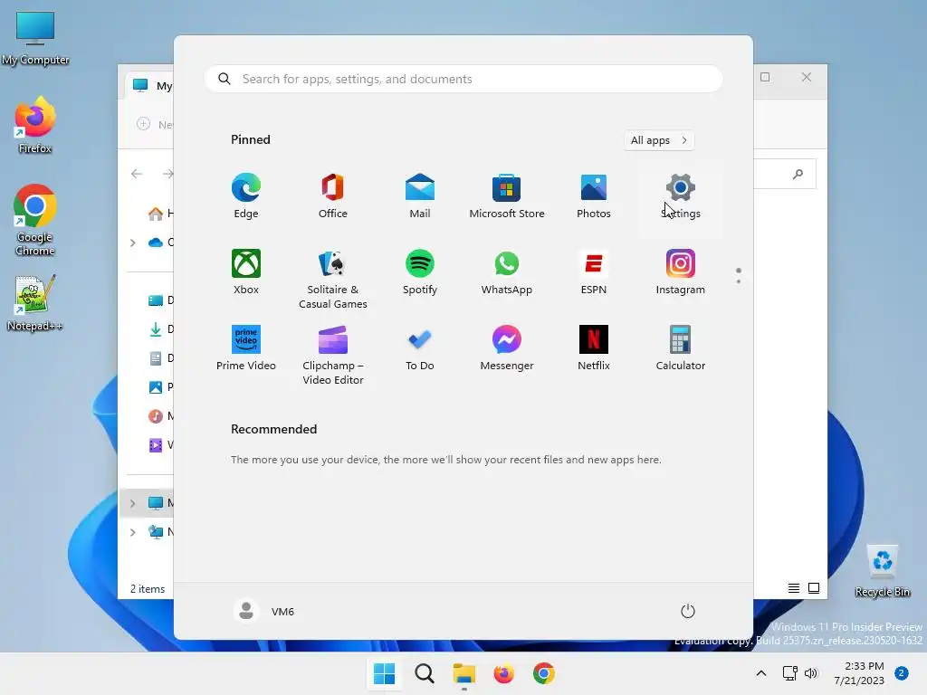Open the Calculator app

click(x=681, y=348)
